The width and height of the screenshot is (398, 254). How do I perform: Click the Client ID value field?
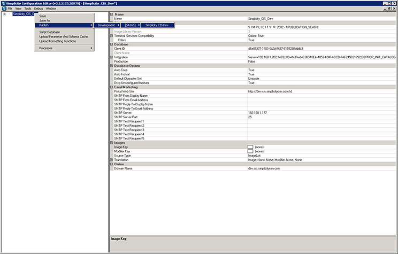coord(322,49)
